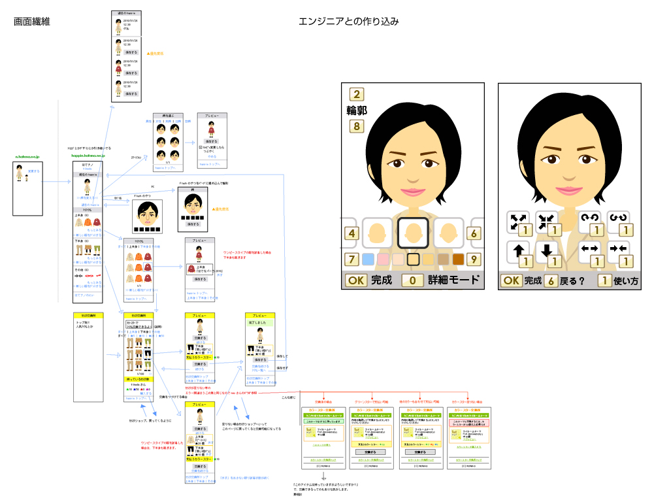Click the 1 key next to 使い方
The width and height of the screenshot is (669, 502).
pyautogui.click(x=604, y=281)
